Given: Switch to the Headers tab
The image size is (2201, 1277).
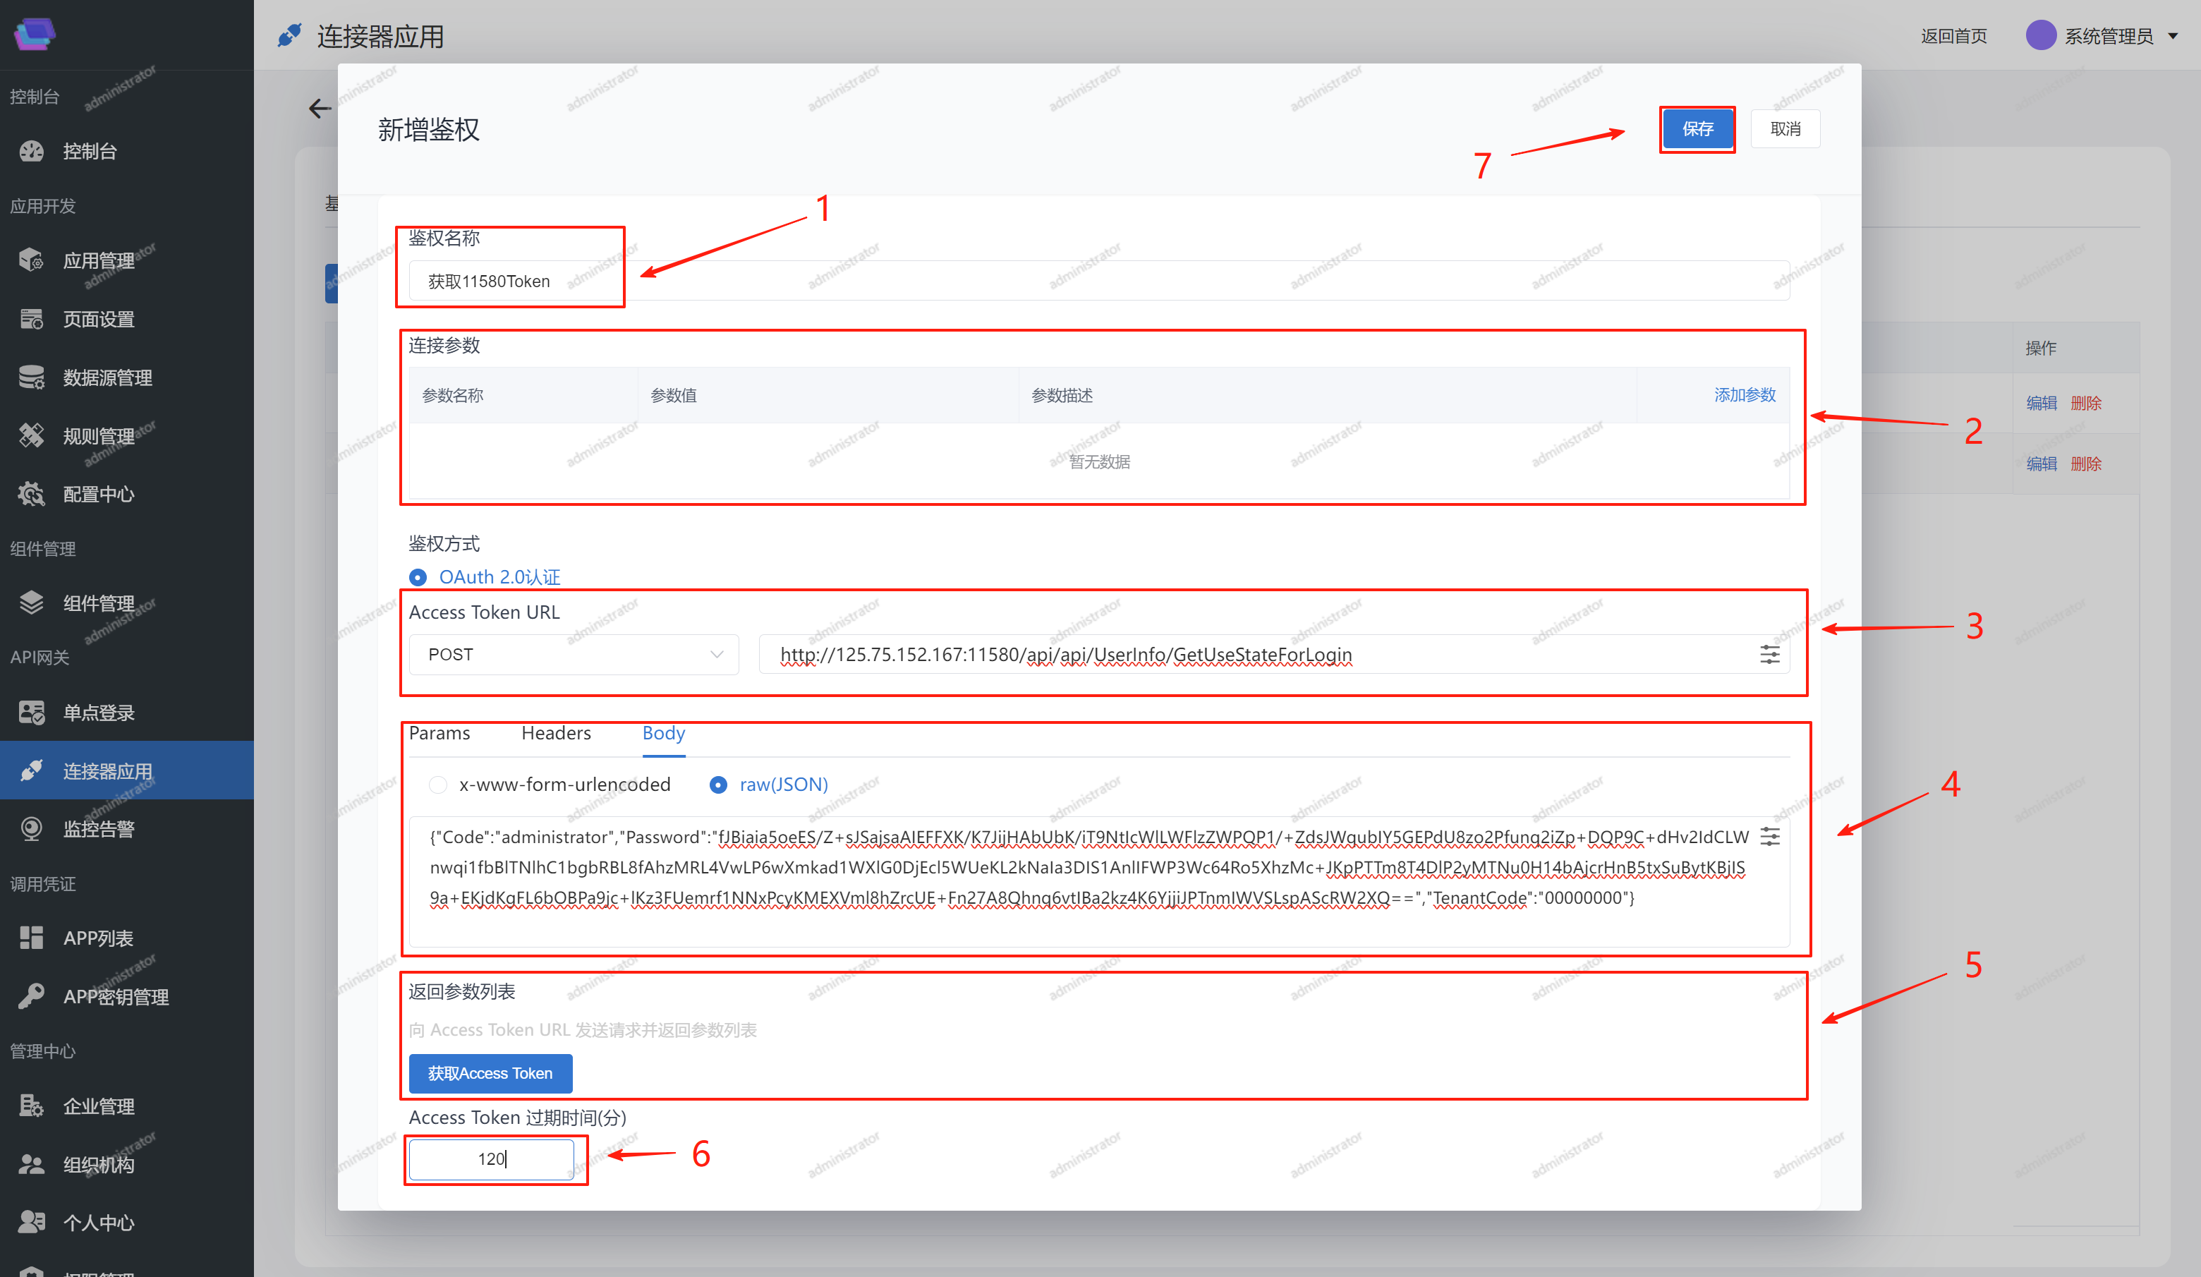Looking at the screenshot, I should click(555, 733).
